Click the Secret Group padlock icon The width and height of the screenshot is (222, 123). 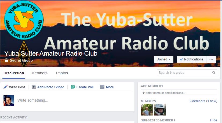click(6, 60)
